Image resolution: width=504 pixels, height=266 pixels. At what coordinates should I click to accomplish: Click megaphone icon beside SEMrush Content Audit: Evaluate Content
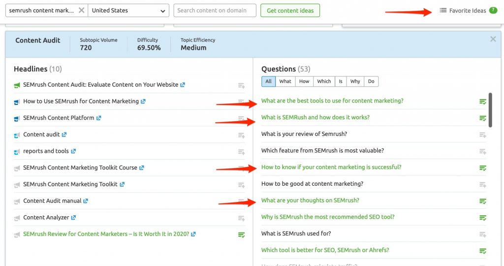point(17,85)
